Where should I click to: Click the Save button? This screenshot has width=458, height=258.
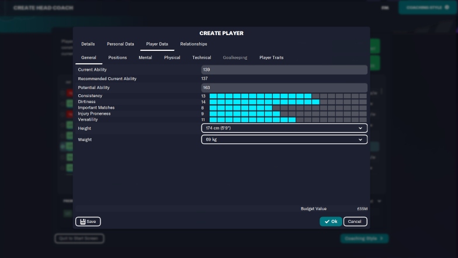tap(88, 221)
